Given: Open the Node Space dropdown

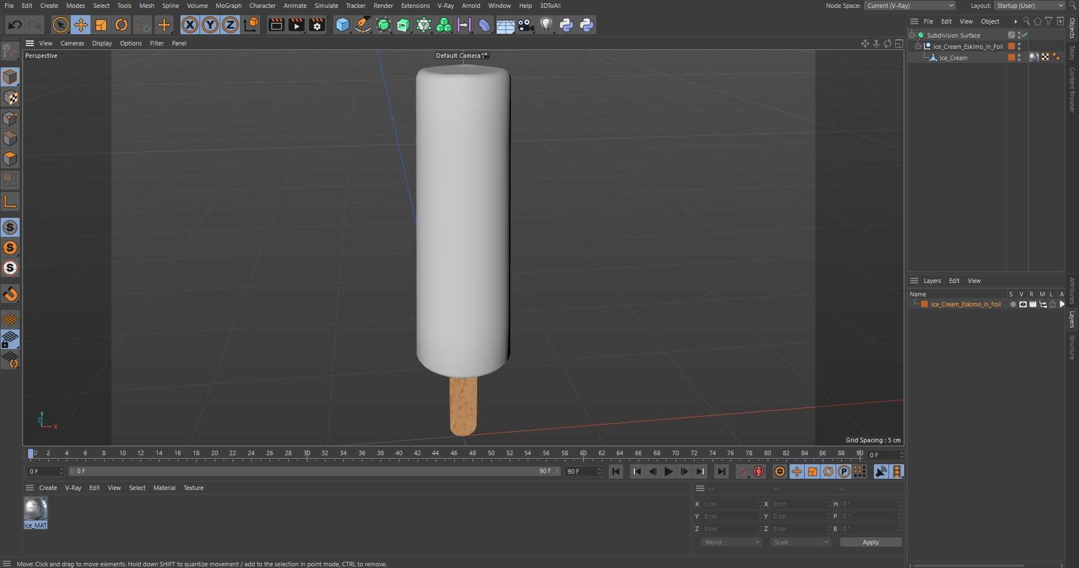Looking at the screenshot, I should [910, 6].
